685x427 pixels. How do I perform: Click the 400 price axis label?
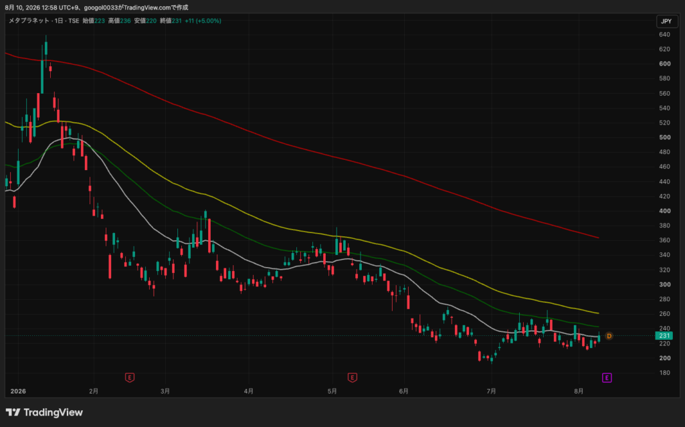(x=664, y=211)
